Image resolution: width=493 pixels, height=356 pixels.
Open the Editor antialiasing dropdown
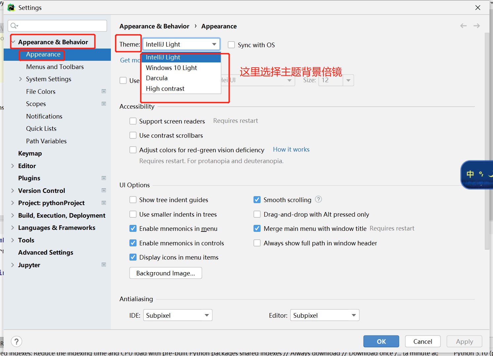(325, 315)
